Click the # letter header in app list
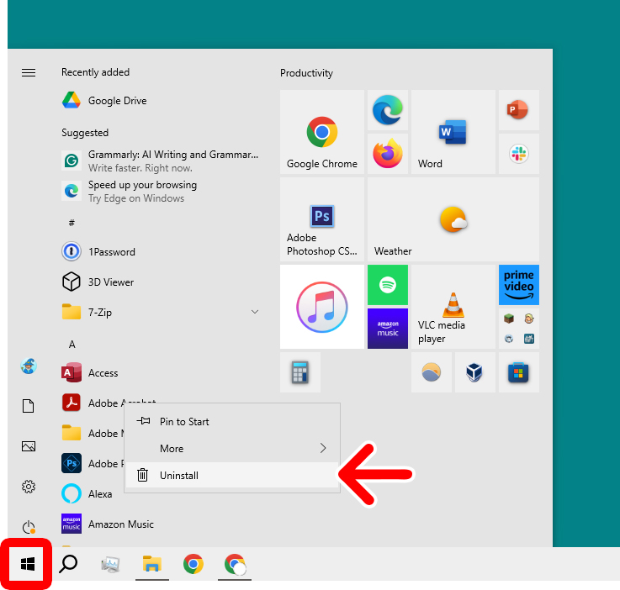The height and width of the screenshot is (590, 620). [x=72, y=223]
